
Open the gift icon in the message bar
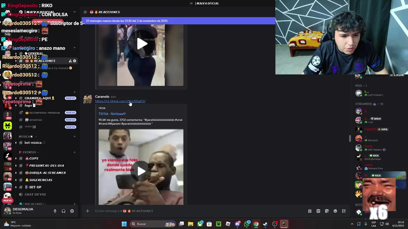pos(310,211)
